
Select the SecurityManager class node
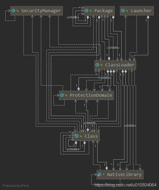pyautogui.click(x=37, y=11)
